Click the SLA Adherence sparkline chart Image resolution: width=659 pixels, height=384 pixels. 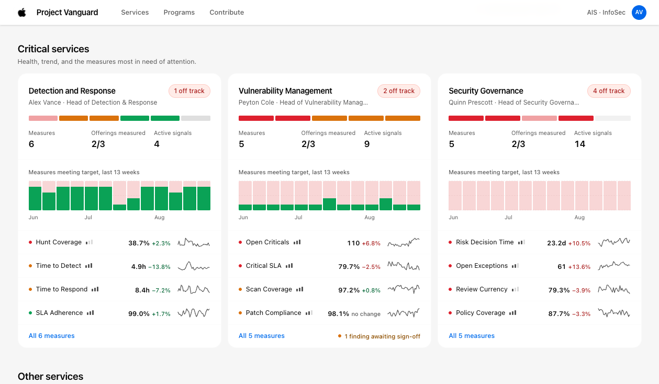tap(194, 313)
